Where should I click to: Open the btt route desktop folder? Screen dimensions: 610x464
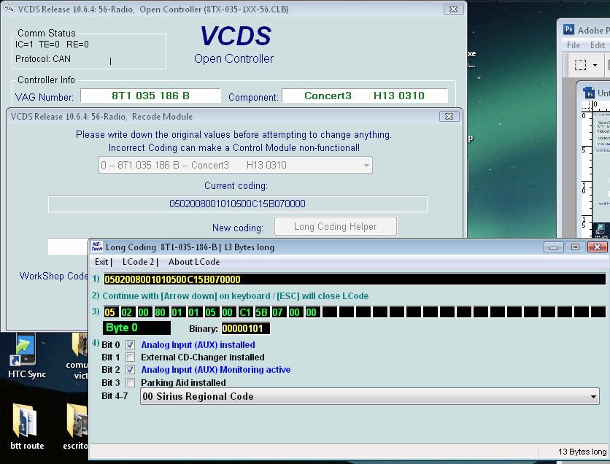[x=26, y=427]
